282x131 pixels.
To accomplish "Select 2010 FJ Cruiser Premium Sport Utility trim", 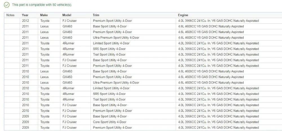I will (113, 111).
